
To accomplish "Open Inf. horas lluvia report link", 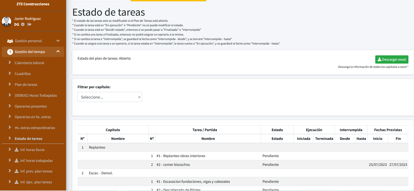I will 32,150.
